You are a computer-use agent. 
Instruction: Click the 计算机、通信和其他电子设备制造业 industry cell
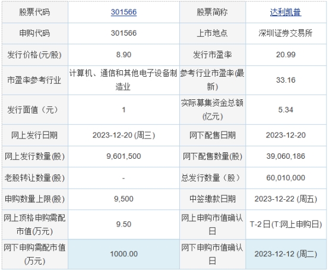point(124,80)
